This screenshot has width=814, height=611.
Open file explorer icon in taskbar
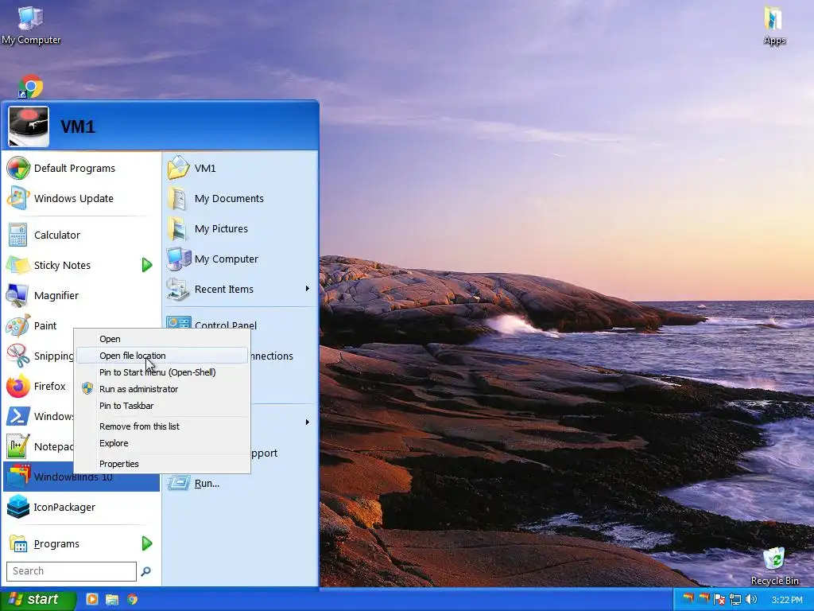pyautogui.click(x=112, y=600)
